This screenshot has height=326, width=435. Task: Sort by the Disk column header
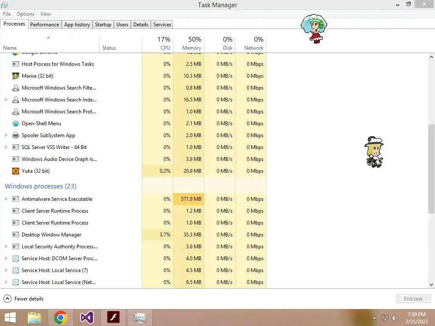pos(220,44)
